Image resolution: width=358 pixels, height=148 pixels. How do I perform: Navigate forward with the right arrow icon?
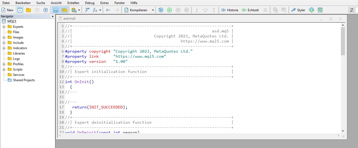coord(117,10)
